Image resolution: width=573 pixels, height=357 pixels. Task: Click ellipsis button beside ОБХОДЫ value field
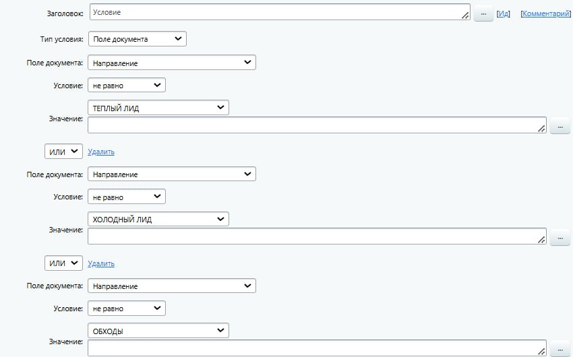[x=560, y=349]
